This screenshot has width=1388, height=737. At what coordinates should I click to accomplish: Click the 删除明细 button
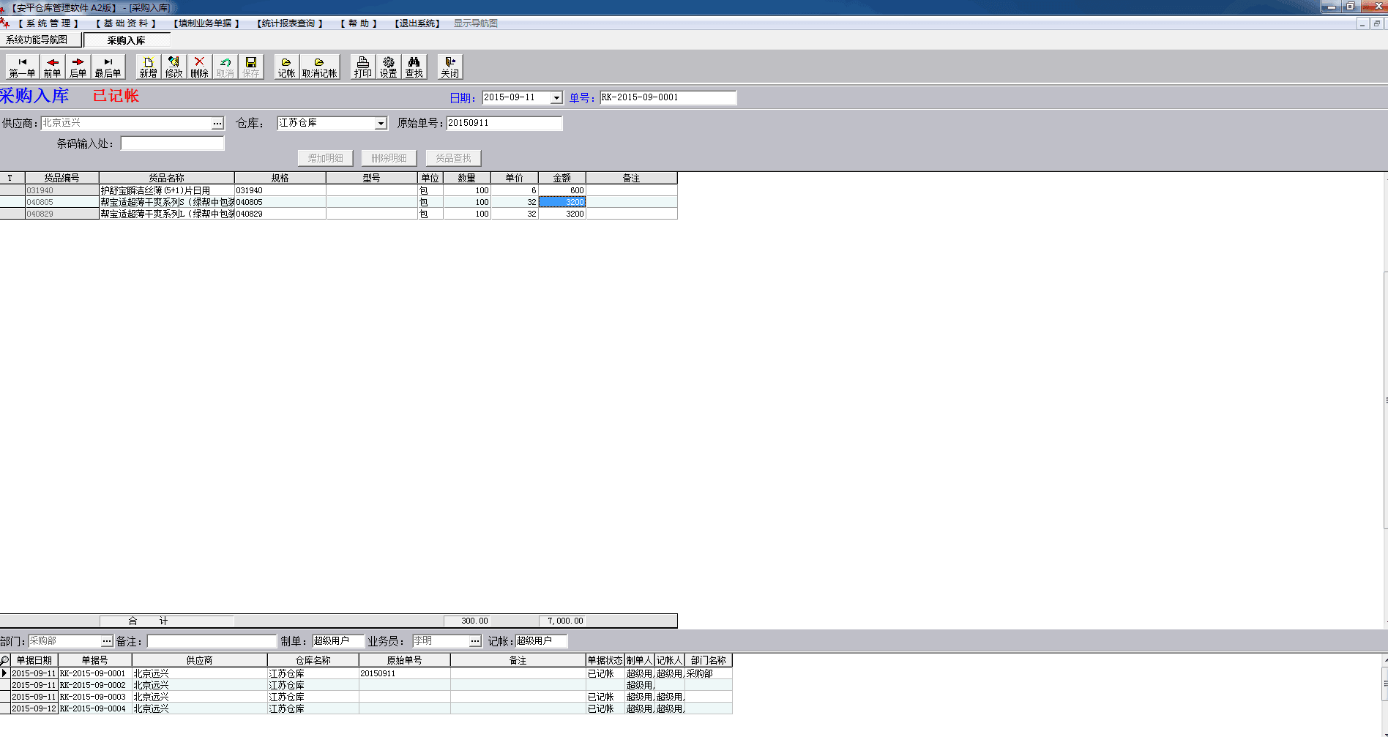pos(389,158)
